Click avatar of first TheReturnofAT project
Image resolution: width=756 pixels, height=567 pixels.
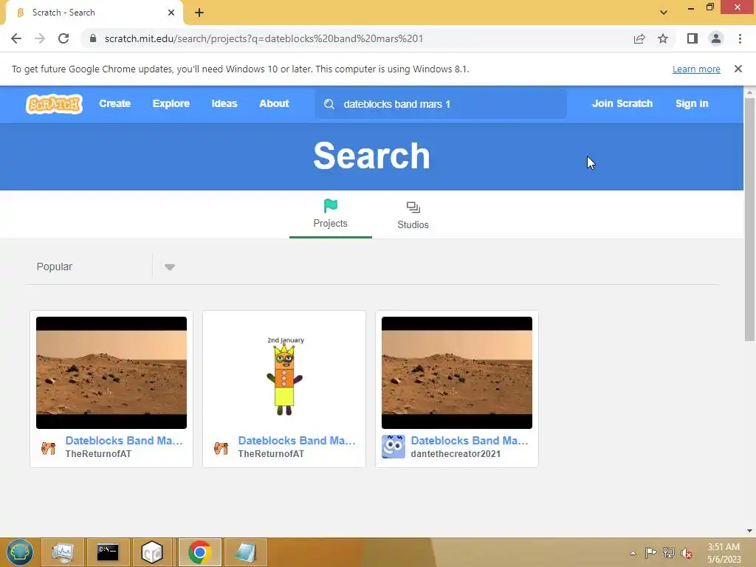(x=48, y=448)
